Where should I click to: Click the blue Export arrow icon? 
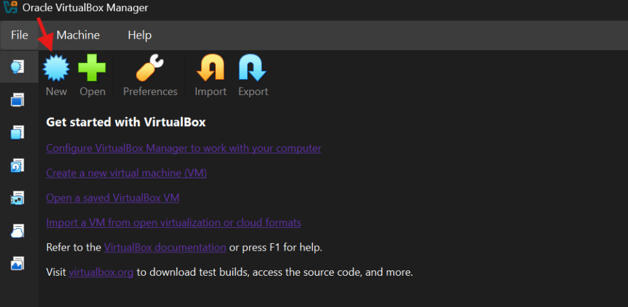(253, 68)
